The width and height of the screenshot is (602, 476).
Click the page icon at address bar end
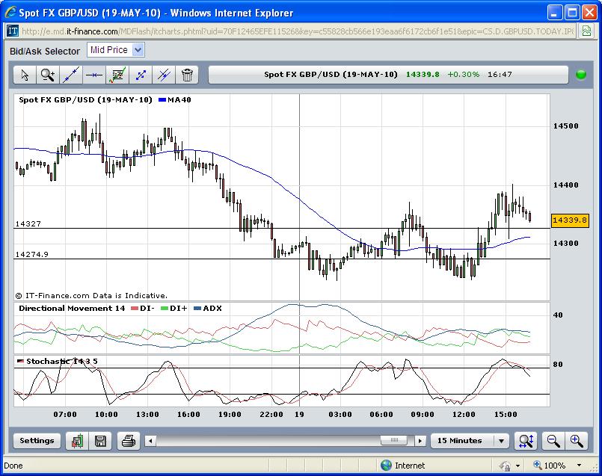click(x=586, y=31)
